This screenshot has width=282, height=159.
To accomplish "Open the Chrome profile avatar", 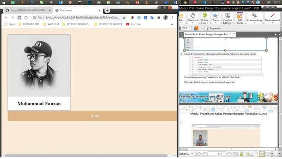I will [x=166, y=18].
